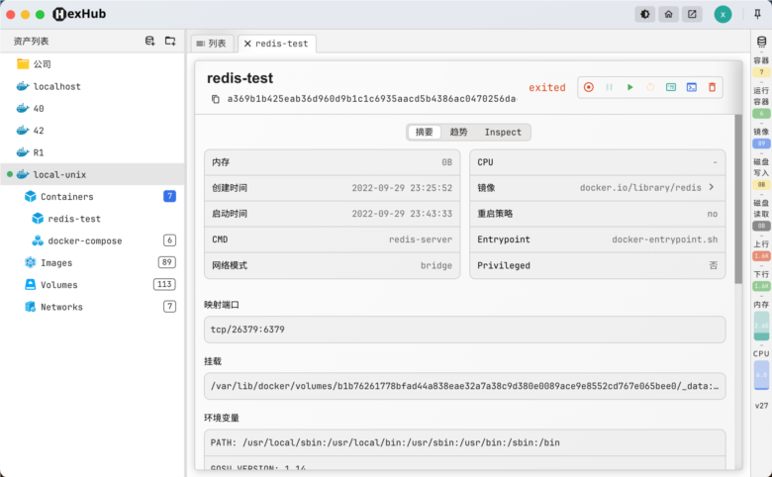Open the container logs icon
The height and width of the screenshot is (477, 772).
pyautogui.click(x=671, y=87)
